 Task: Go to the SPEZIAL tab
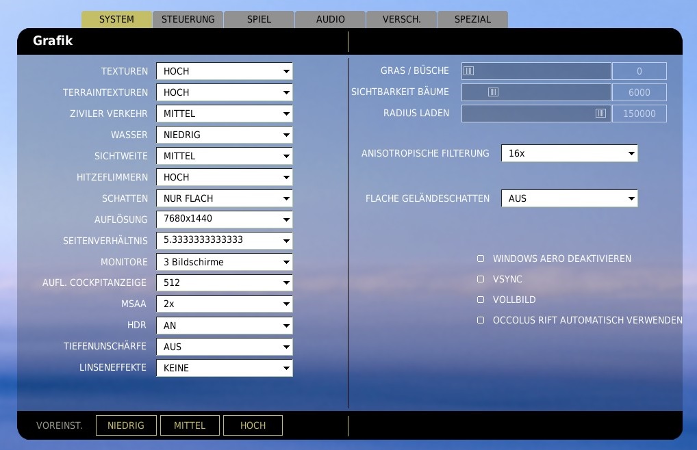(472, 19)
